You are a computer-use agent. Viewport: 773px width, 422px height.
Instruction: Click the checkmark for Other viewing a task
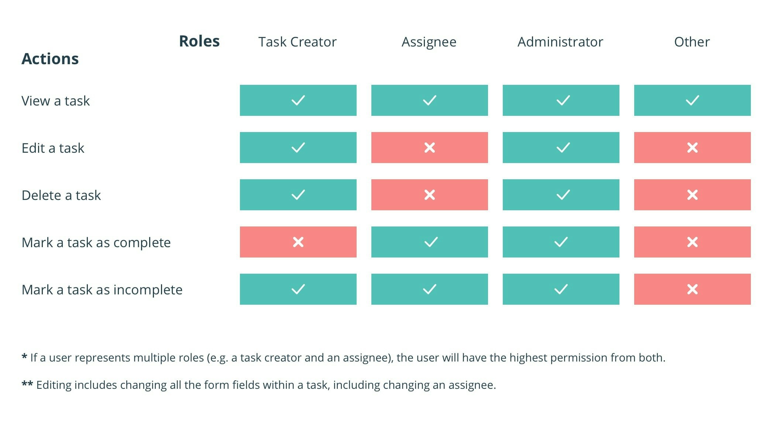(x=692, y=100)
